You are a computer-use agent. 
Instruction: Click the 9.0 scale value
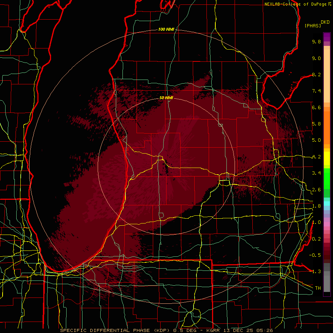[x=316, y=58]
